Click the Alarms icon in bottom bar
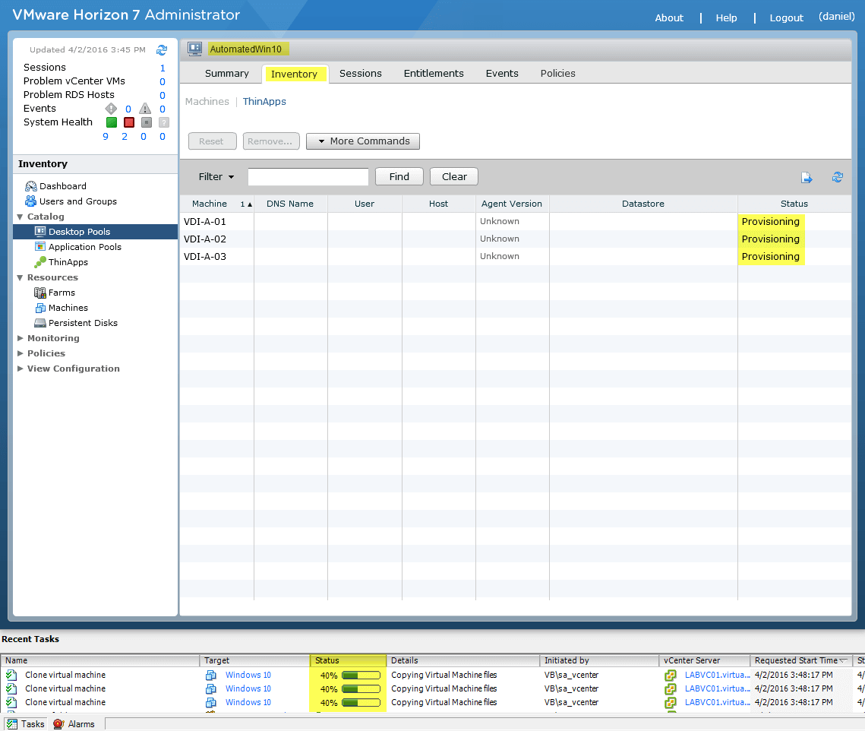The width and height of the screenshot is (865, 731). (x=58, y=724)
